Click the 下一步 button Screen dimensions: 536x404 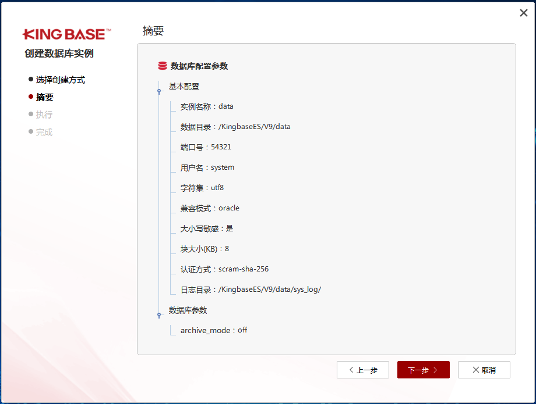[x=423, y=370]
